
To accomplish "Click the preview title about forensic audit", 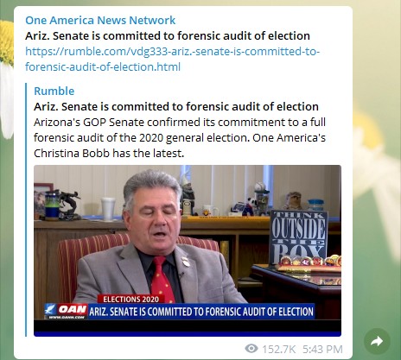I will (x=176, y=106).
